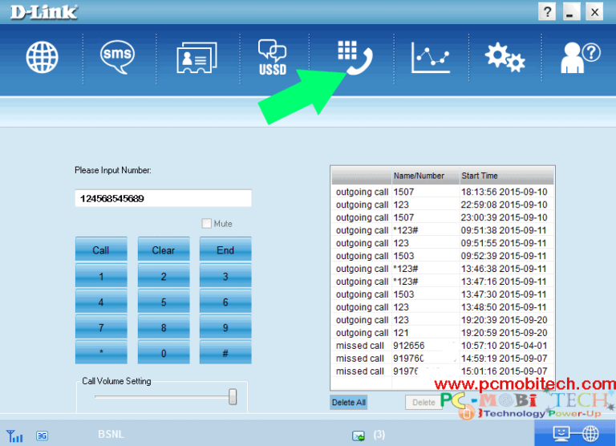Dial digit 0 on keypad
Screen dimensions: 616x446
tap(164, 352)
